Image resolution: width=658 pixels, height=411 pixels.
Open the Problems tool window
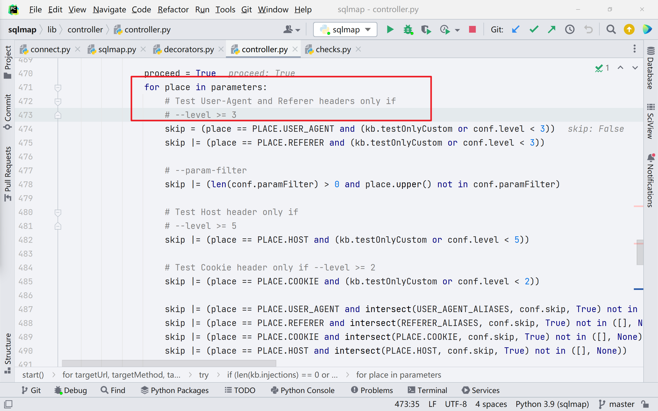click(x=372, y=390)
